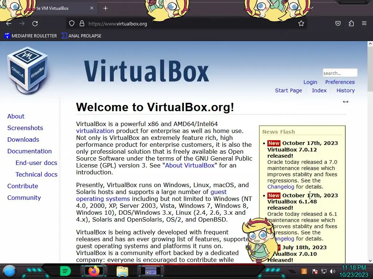Click the orange Java tray icon

point(304,271)
